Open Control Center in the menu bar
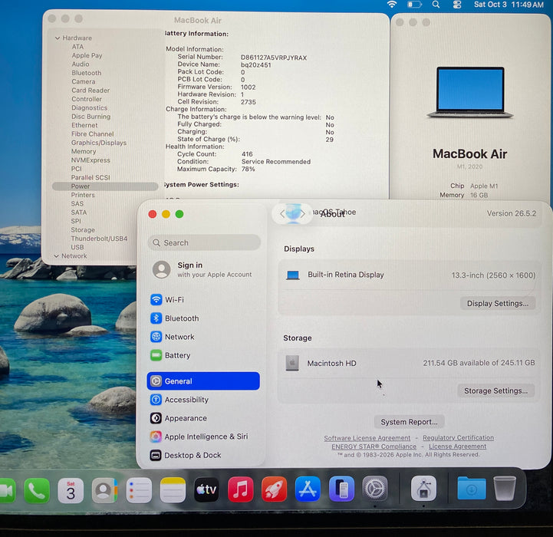The image size is (553, 537). click(457, 5)
